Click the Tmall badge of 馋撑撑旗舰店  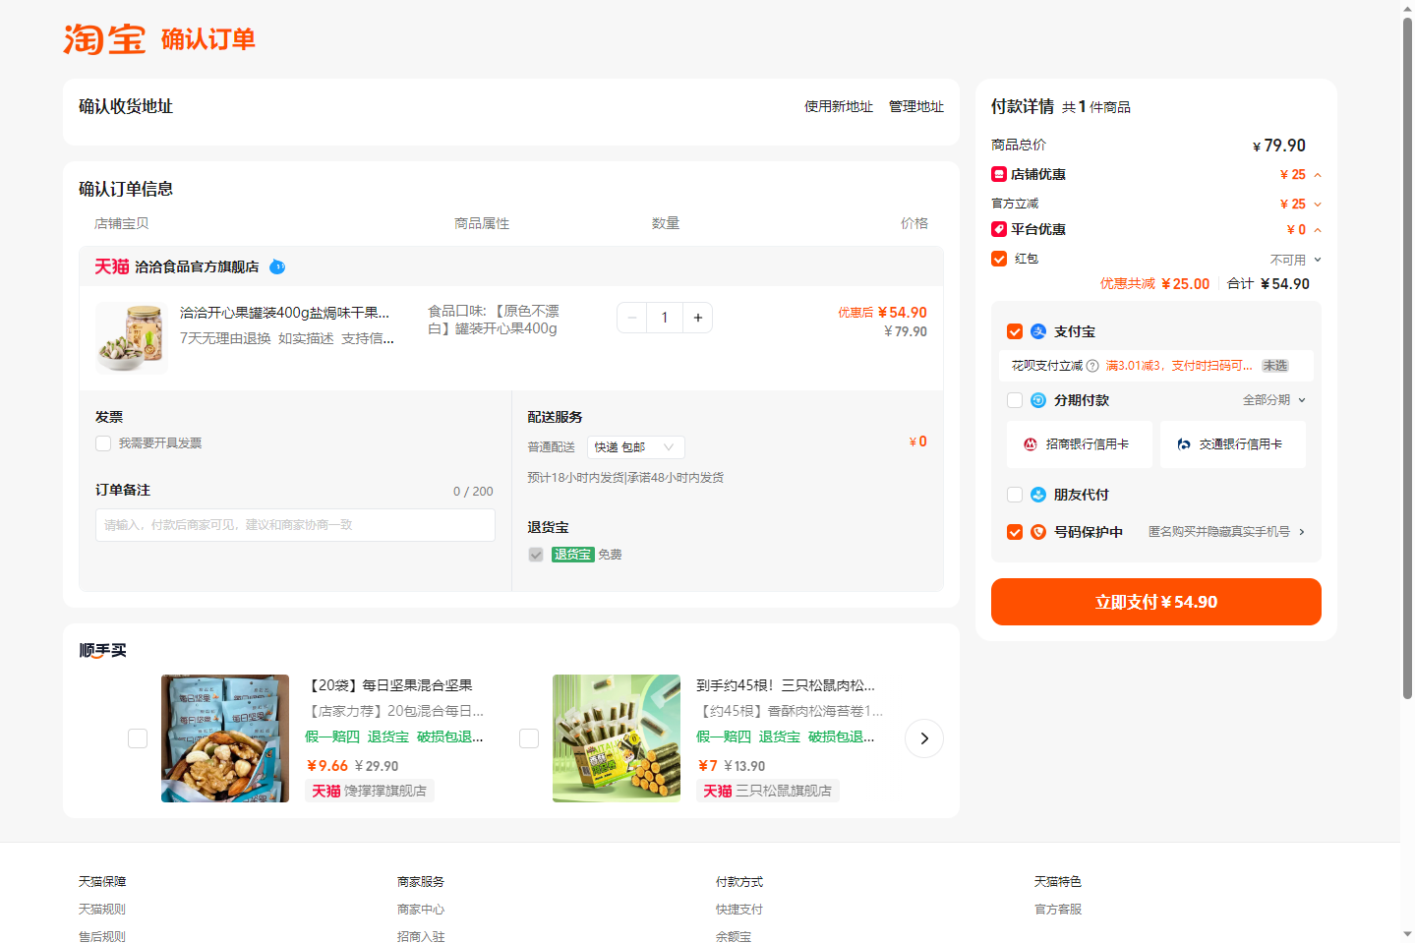[x=326, y=791]
